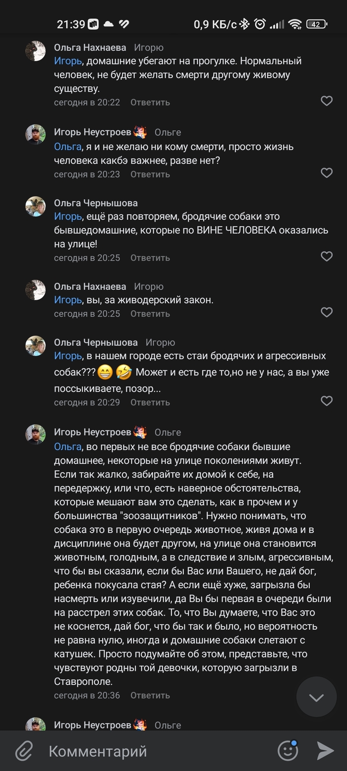Like Ольга Чернышова's 20:25 comment

326,256
